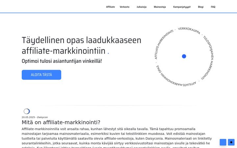The image size is (237, 148).
Task: Select Mainostaja in the top navigation
Action: click(x=160, y=7)
